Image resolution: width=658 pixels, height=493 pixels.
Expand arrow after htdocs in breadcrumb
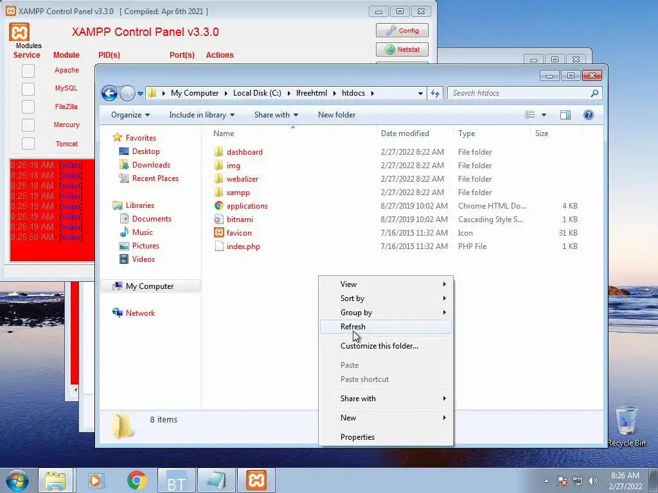click(x=372, y=93)
